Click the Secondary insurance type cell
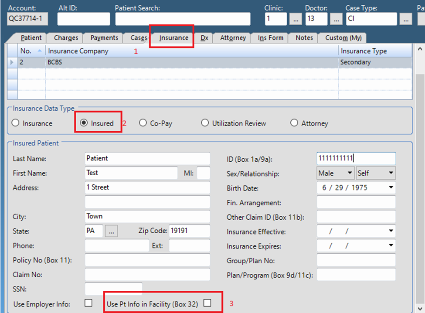This screenshot has height=313, width=425. pos(375,62)
